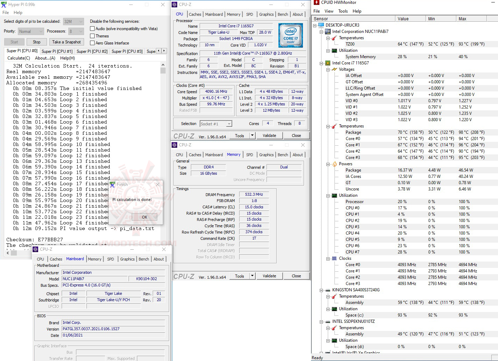This screenshot has height=361, width=498.
Task: Click the Intel Core i7 logo in CPU-Z
Action: pyautogui.click(x=290, y=35)
